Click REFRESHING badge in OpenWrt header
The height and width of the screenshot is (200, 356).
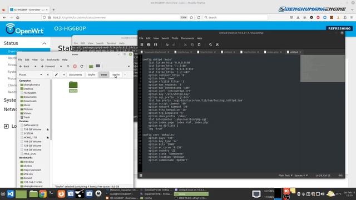[339, 28]
